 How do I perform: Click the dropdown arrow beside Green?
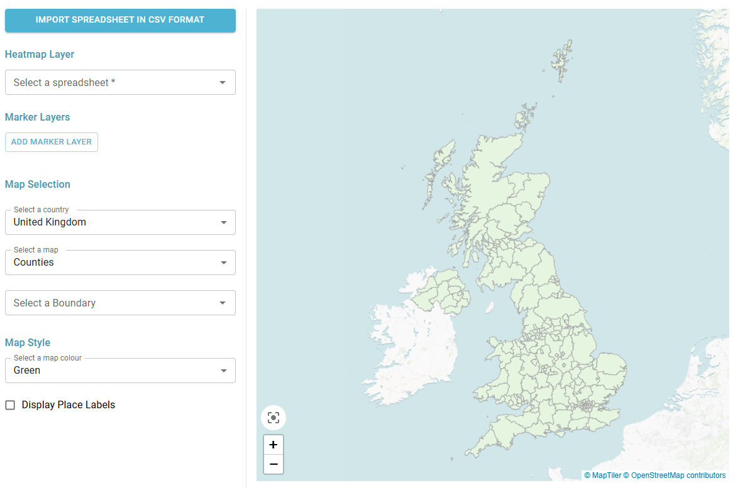pos(223,371)
